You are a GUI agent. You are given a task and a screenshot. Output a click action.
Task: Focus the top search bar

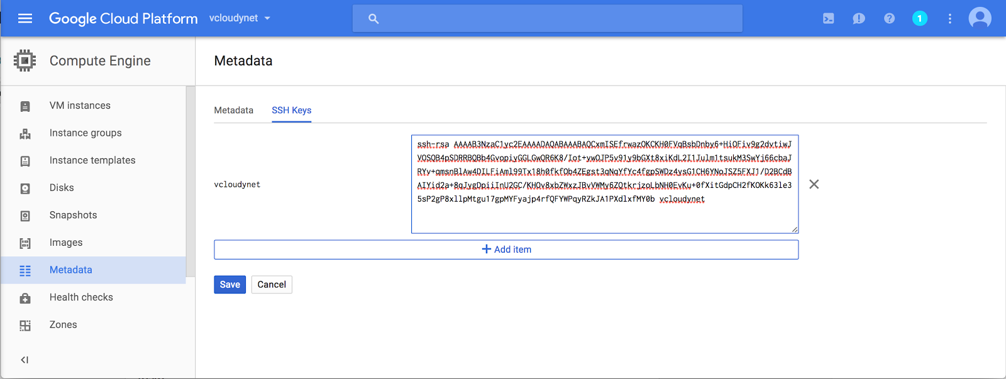[547, 18]
